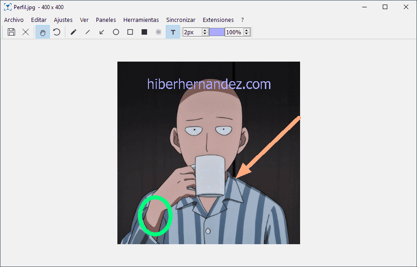Click the Perfil.jpg image on the canvas
The image size is (417, 267).
(209, 153)
